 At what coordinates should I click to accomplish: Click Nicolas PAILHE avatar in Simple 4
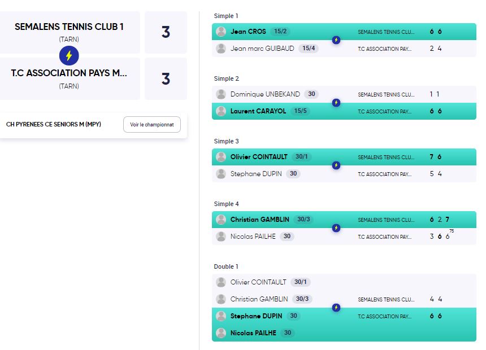click(221, 237)
